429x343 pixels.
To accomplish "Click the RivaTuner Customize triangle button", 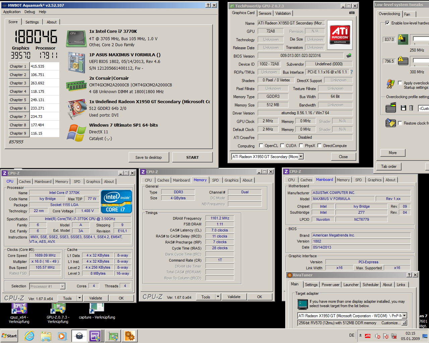I will (x=404, y=323).
